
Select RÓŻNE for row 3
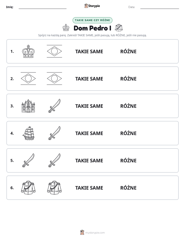tap(128, 106)
